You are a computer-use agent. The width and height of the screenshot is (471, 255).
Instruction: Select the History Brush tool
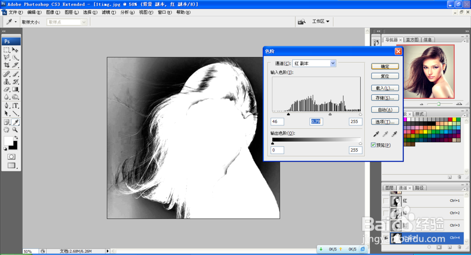click(x=16, y=82)
